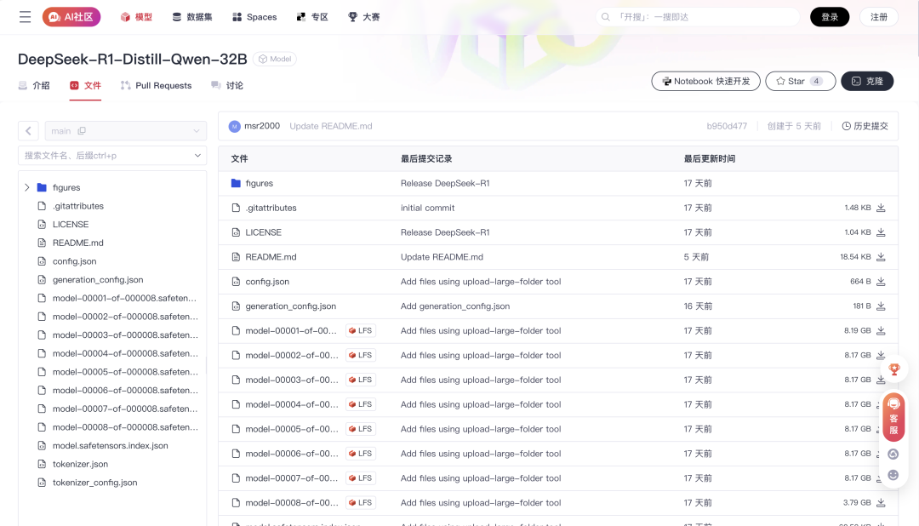Click LFS badge on model-00004 row

(361, 404)
